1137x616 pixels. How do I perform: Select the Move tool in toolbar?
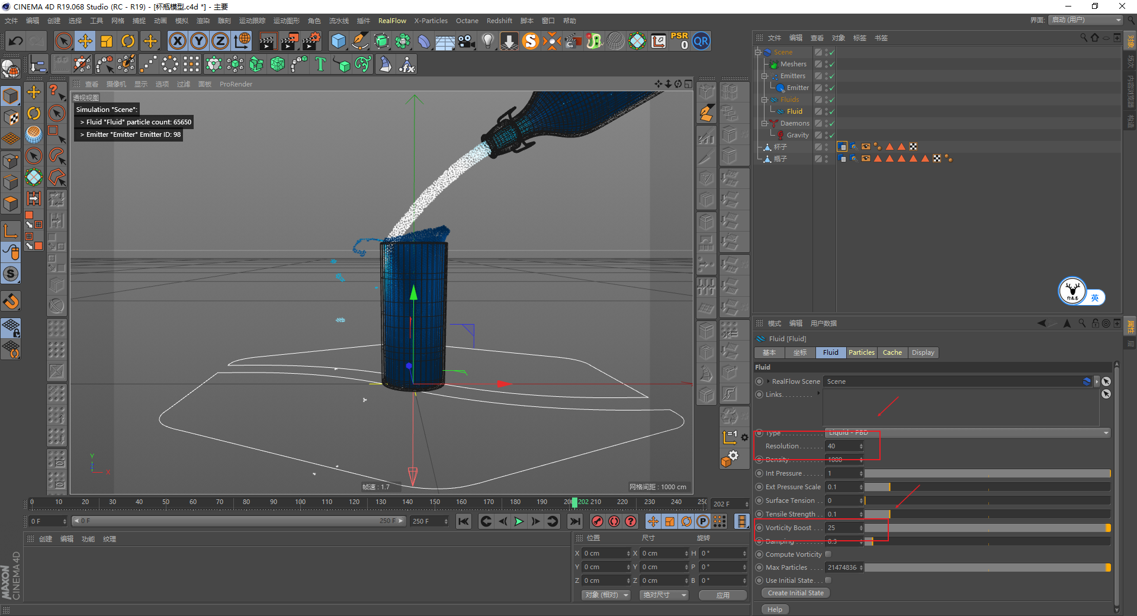85,41
